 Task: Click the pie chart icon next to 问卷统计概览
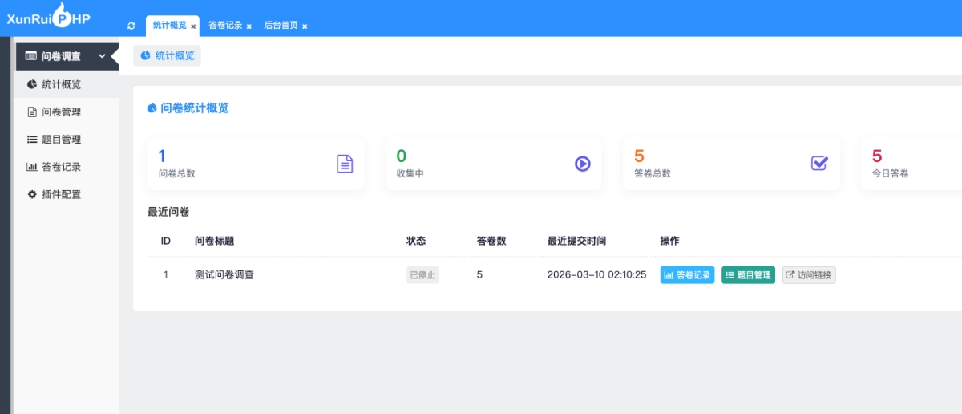pos(152,108)
